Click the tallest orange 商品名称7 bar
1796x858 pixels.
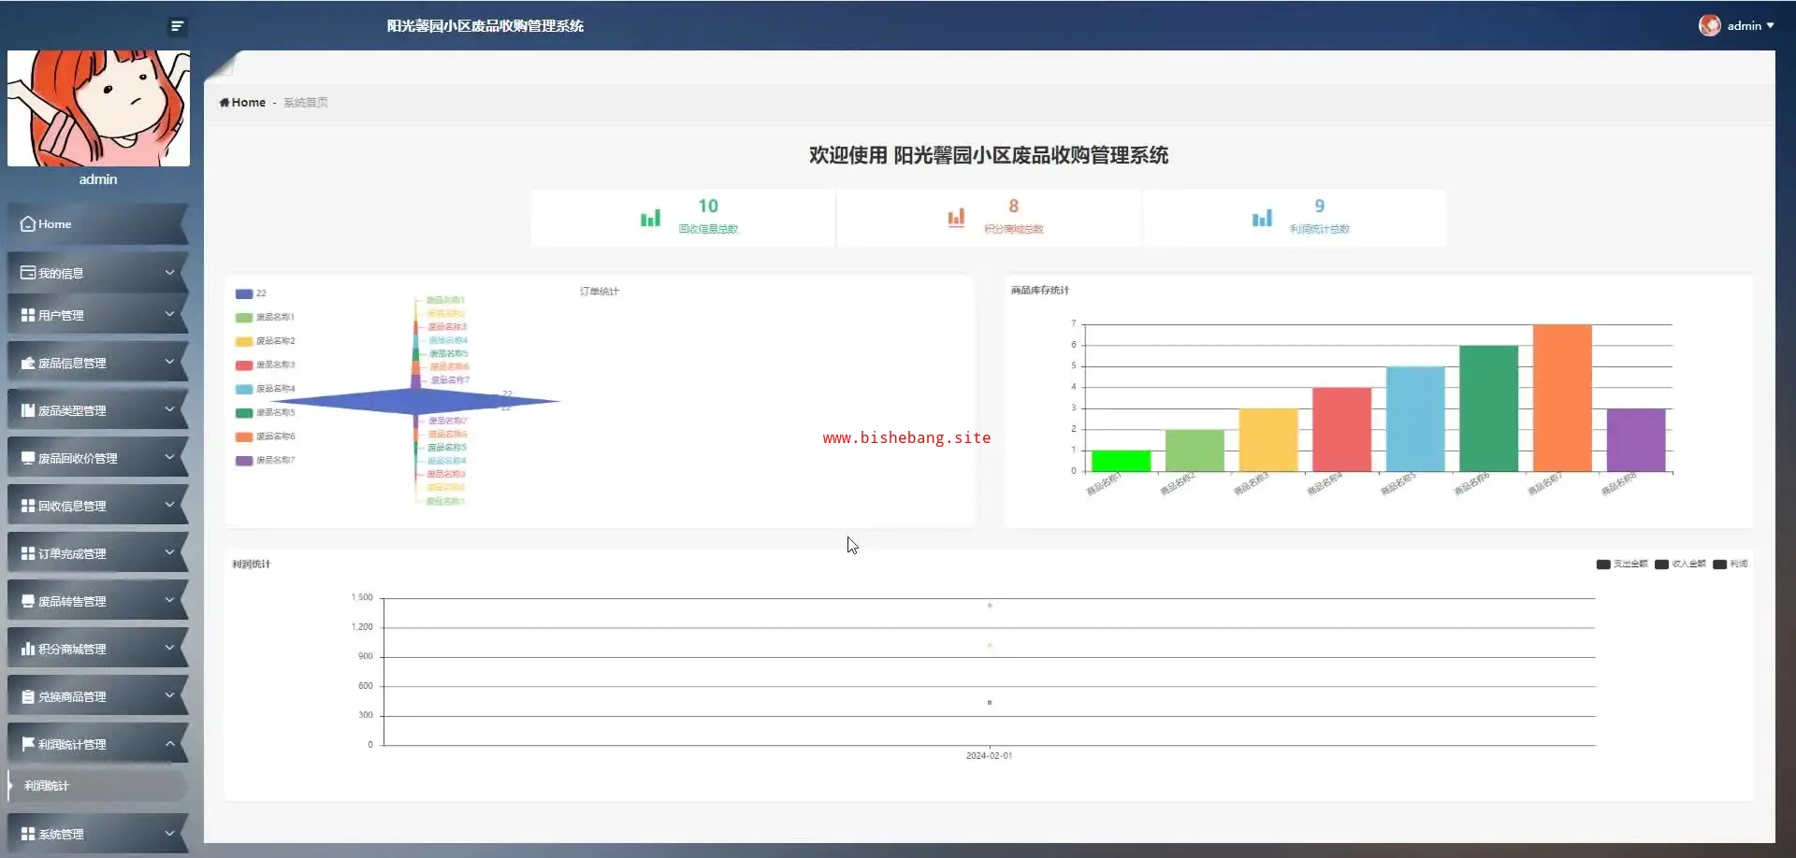point(1562,398)
